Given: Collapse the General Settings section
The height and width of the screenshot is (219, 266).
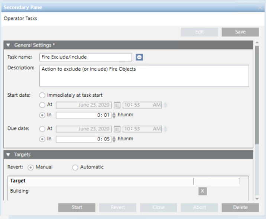Looking at the screenshot, I should click(8, 45).
